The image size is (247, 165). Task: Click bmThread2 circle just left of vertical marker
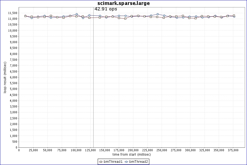pyautogui.click(x=89, y=15)
